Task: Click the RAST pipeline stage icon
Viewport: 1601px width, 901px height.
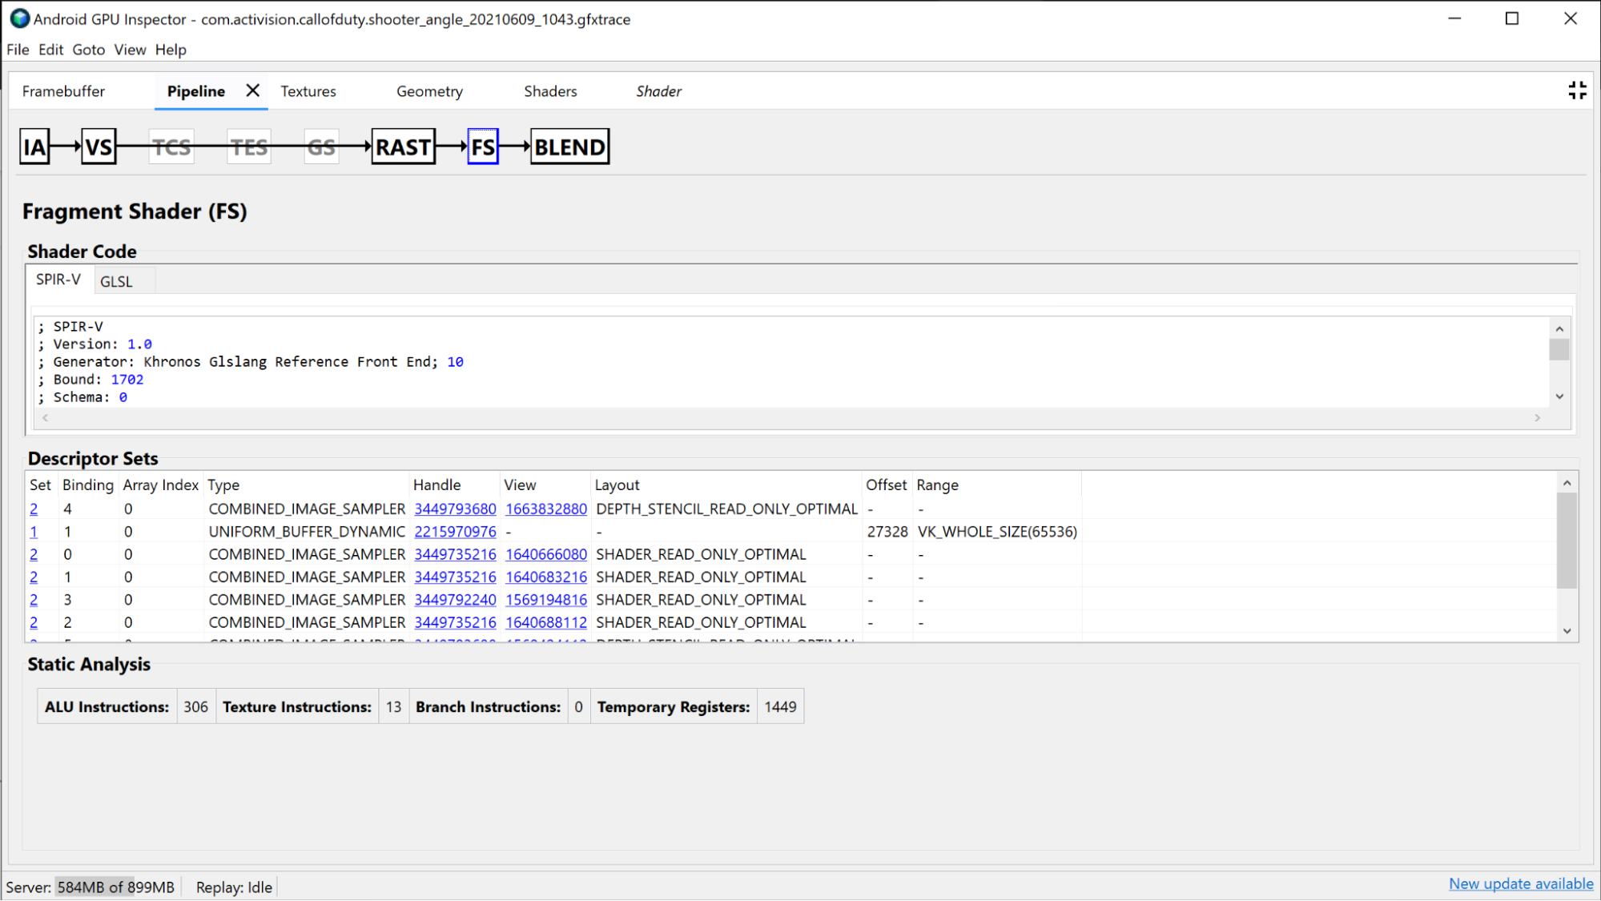Action: pos(402,147)
